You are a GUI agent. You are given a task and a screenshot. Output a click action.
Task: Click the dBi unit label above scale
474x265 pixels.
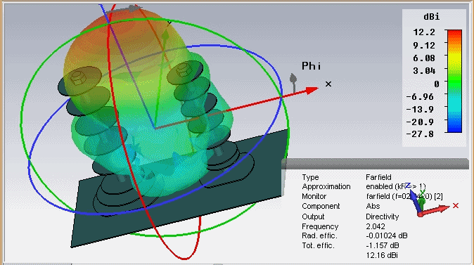pyautogui.click(x=431, y=17)
